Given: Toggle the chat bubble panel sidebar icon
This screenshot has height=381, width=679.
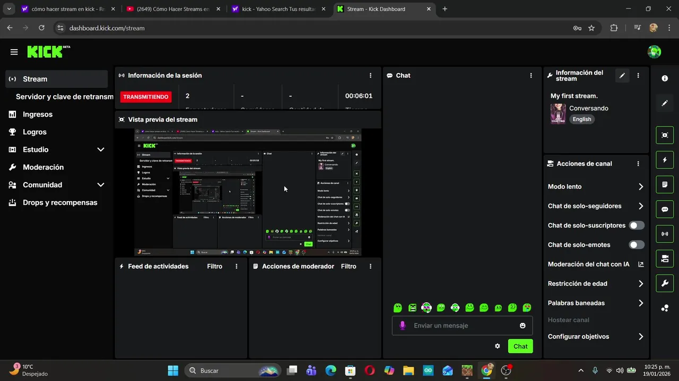Looking at the screenshot, I should [665, 209].
